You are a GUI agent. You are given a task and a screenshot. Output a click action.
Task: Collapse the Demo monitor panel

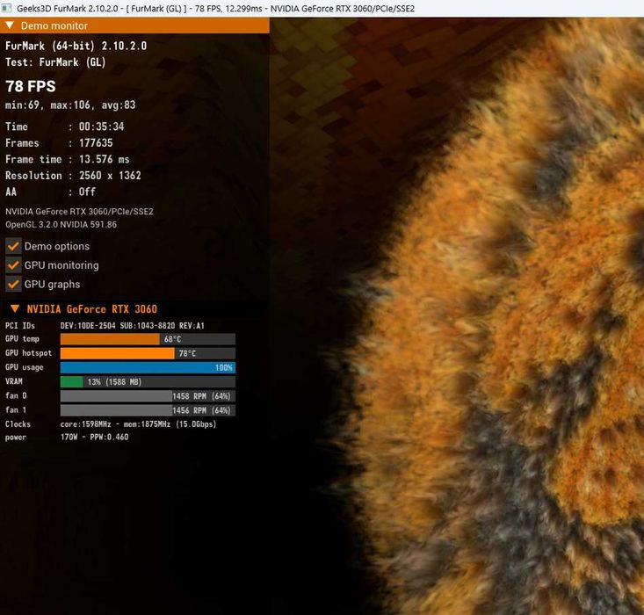pos(10,25)
